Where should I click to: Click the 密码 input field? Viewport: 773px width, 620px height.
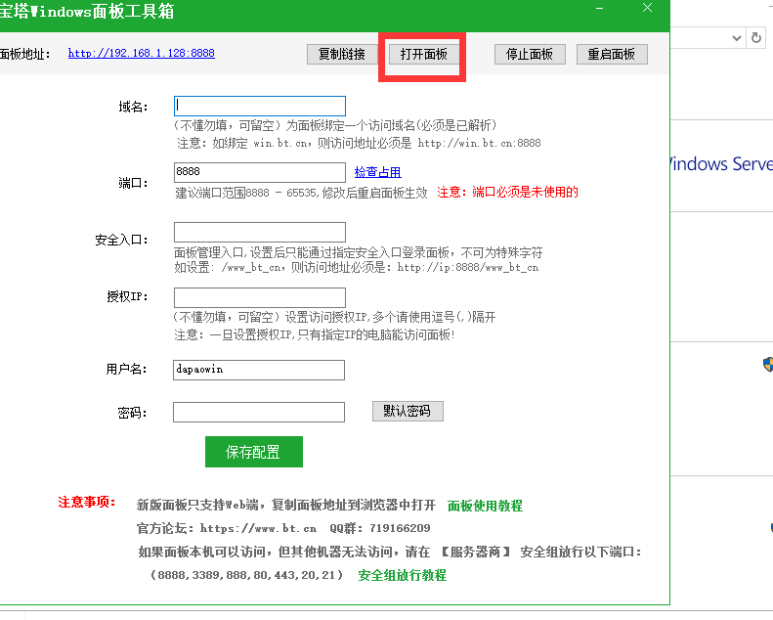point(259,412)
